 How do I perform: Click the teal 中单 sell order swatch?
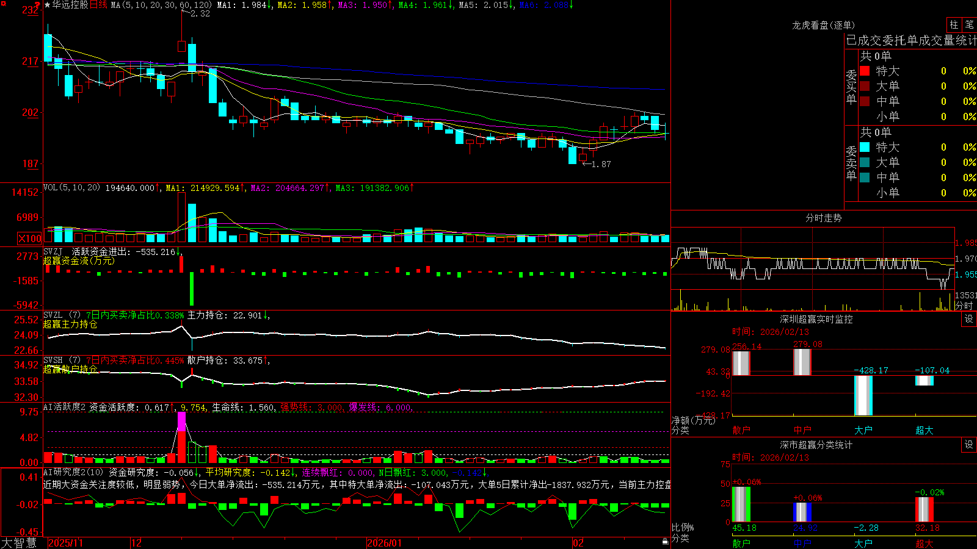(x=865, y=178)
